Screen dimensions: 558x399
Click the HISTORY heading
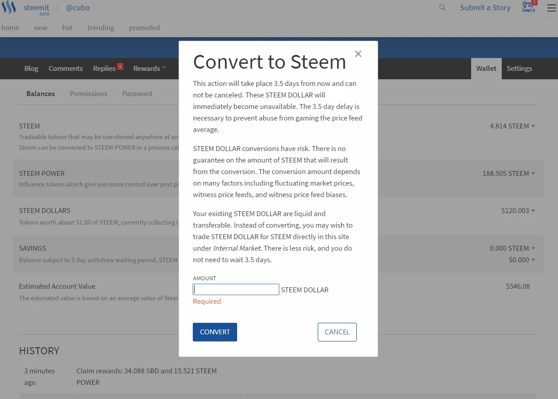[39, 351]
